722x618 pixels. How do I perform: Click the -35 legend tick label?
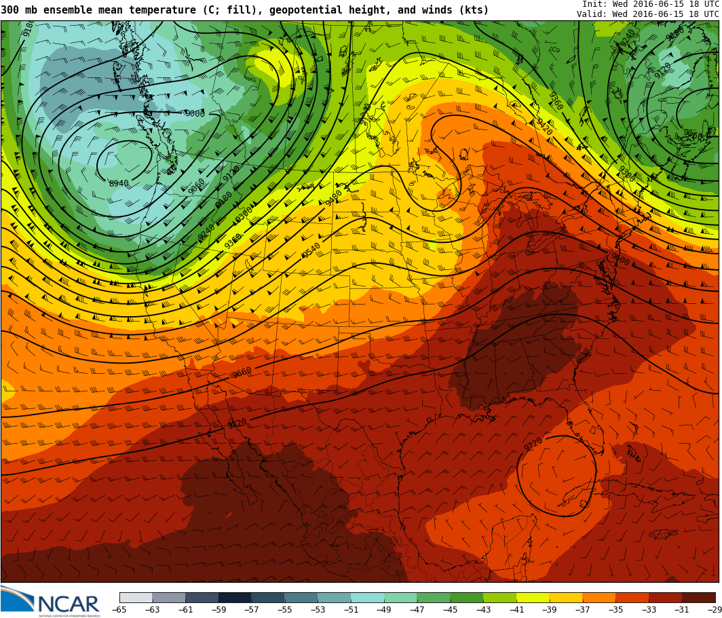[x=616, y=610]
